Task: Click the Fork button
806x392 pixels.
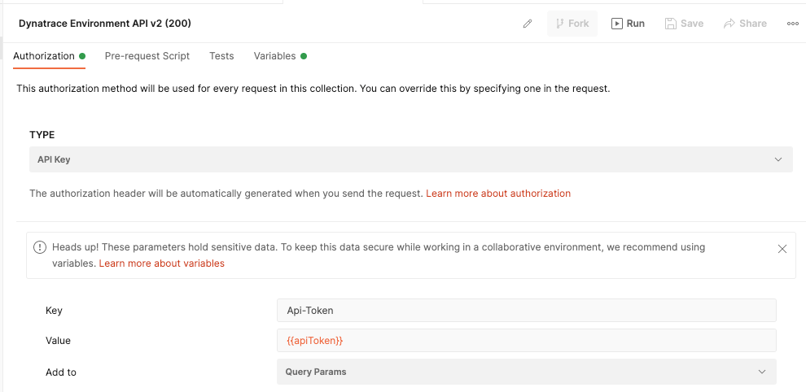Action: pyautogui.click(x=572, y=24)
